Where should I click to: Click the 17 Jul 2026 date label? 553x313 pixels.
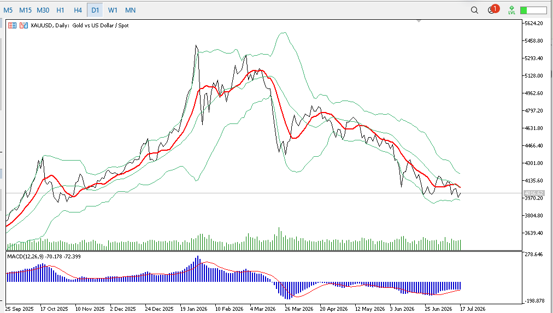473,309
